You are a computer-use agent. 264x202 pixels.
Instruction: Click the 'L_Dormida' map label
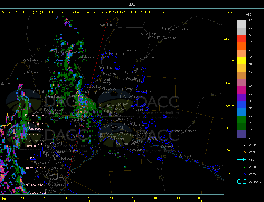click(184, 155)
